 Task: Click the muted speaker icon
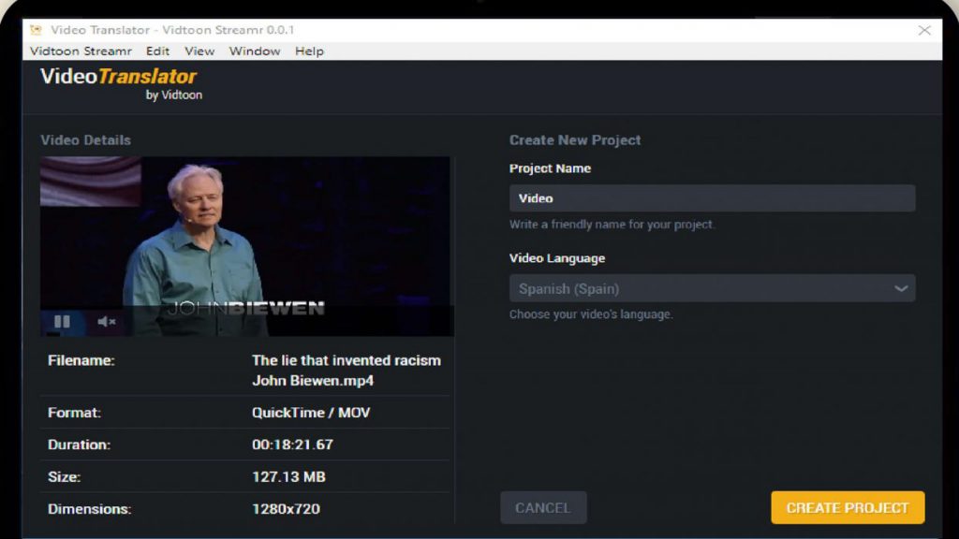coord(106,322)
